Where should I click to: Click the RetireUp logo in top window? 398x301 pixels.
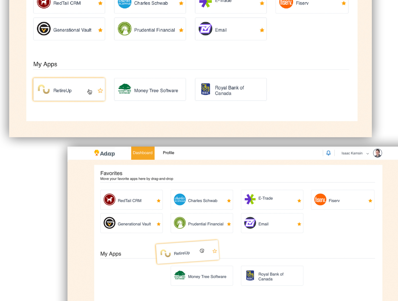(44, 89)
